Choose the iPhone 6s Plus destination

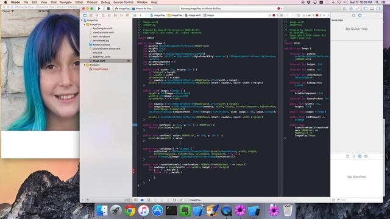(x=142, y=9)
